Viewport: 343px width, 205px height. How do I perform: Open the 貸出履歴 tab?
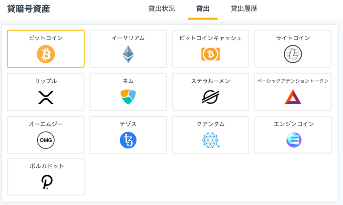pyautogui.click(x=244, y=9)
